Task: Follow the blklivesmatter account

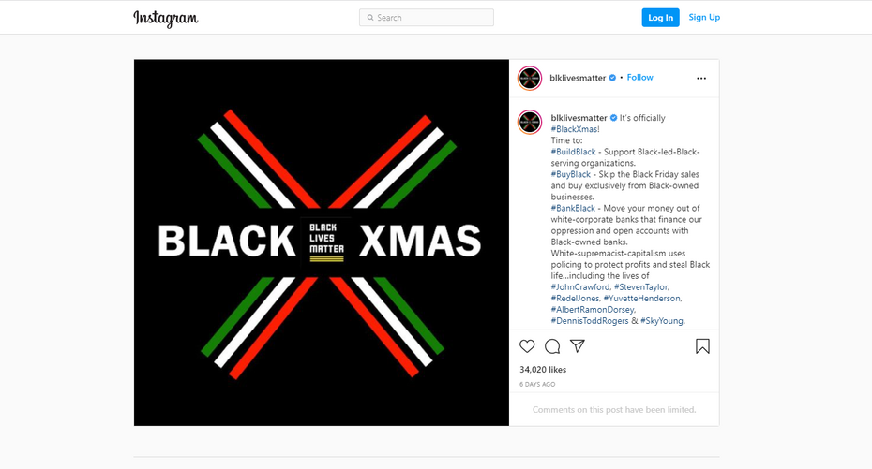Action: coord(639,78)
